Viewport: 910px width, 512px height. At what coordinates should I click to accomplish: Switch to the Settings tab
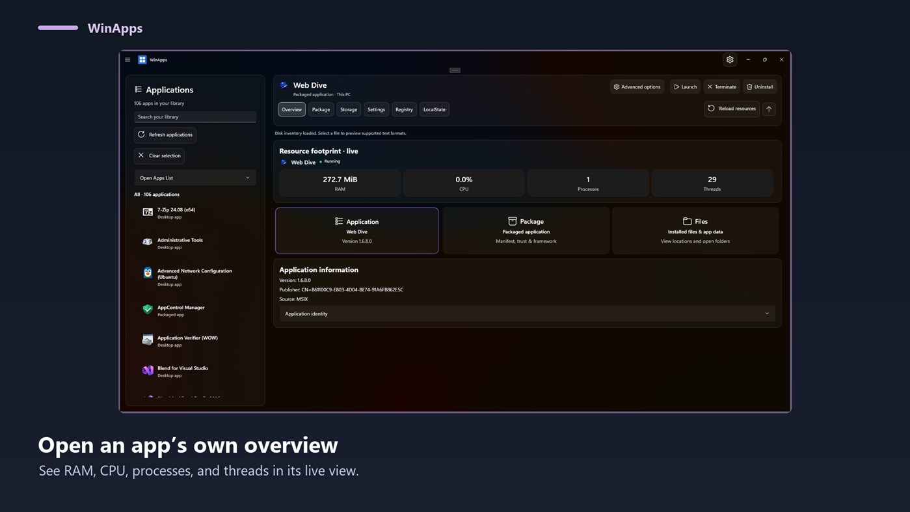coord(376,109)
